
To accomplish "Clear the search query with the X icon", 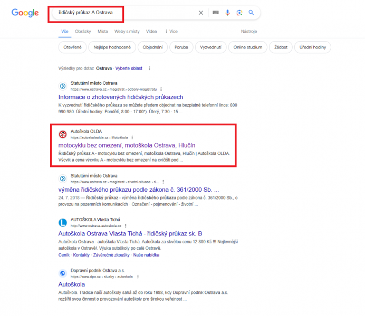I will pos(200,13).
